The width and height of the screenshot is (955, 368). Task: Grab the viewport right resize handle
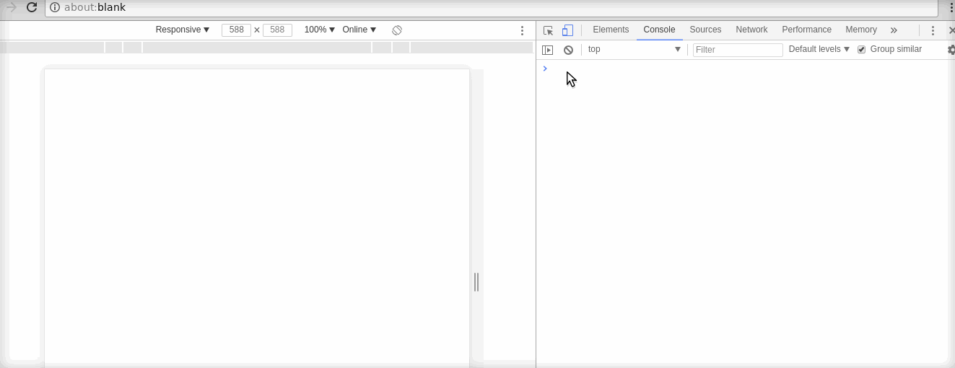click(x=476, y=282)
